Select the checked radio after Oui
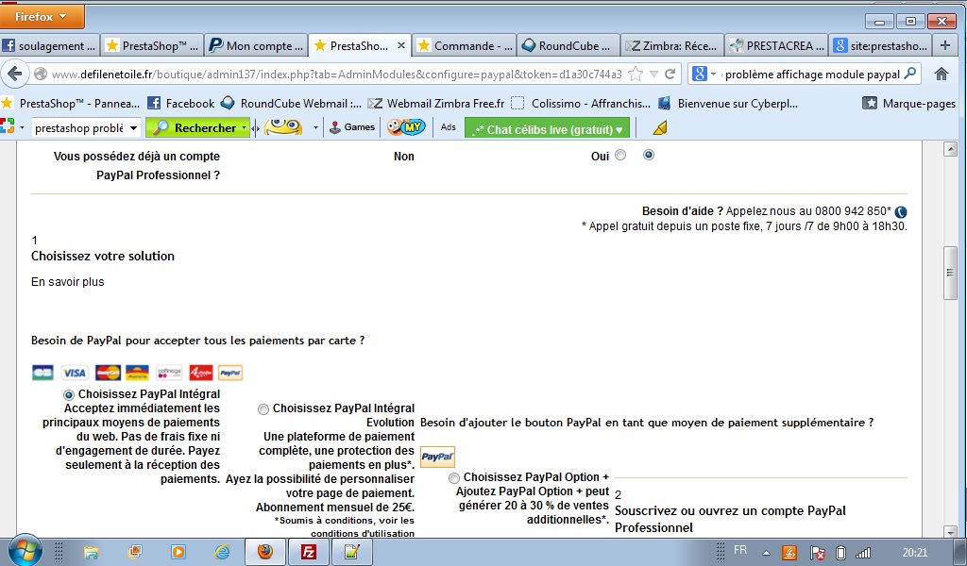967x566 pixels. coord(648,156)
